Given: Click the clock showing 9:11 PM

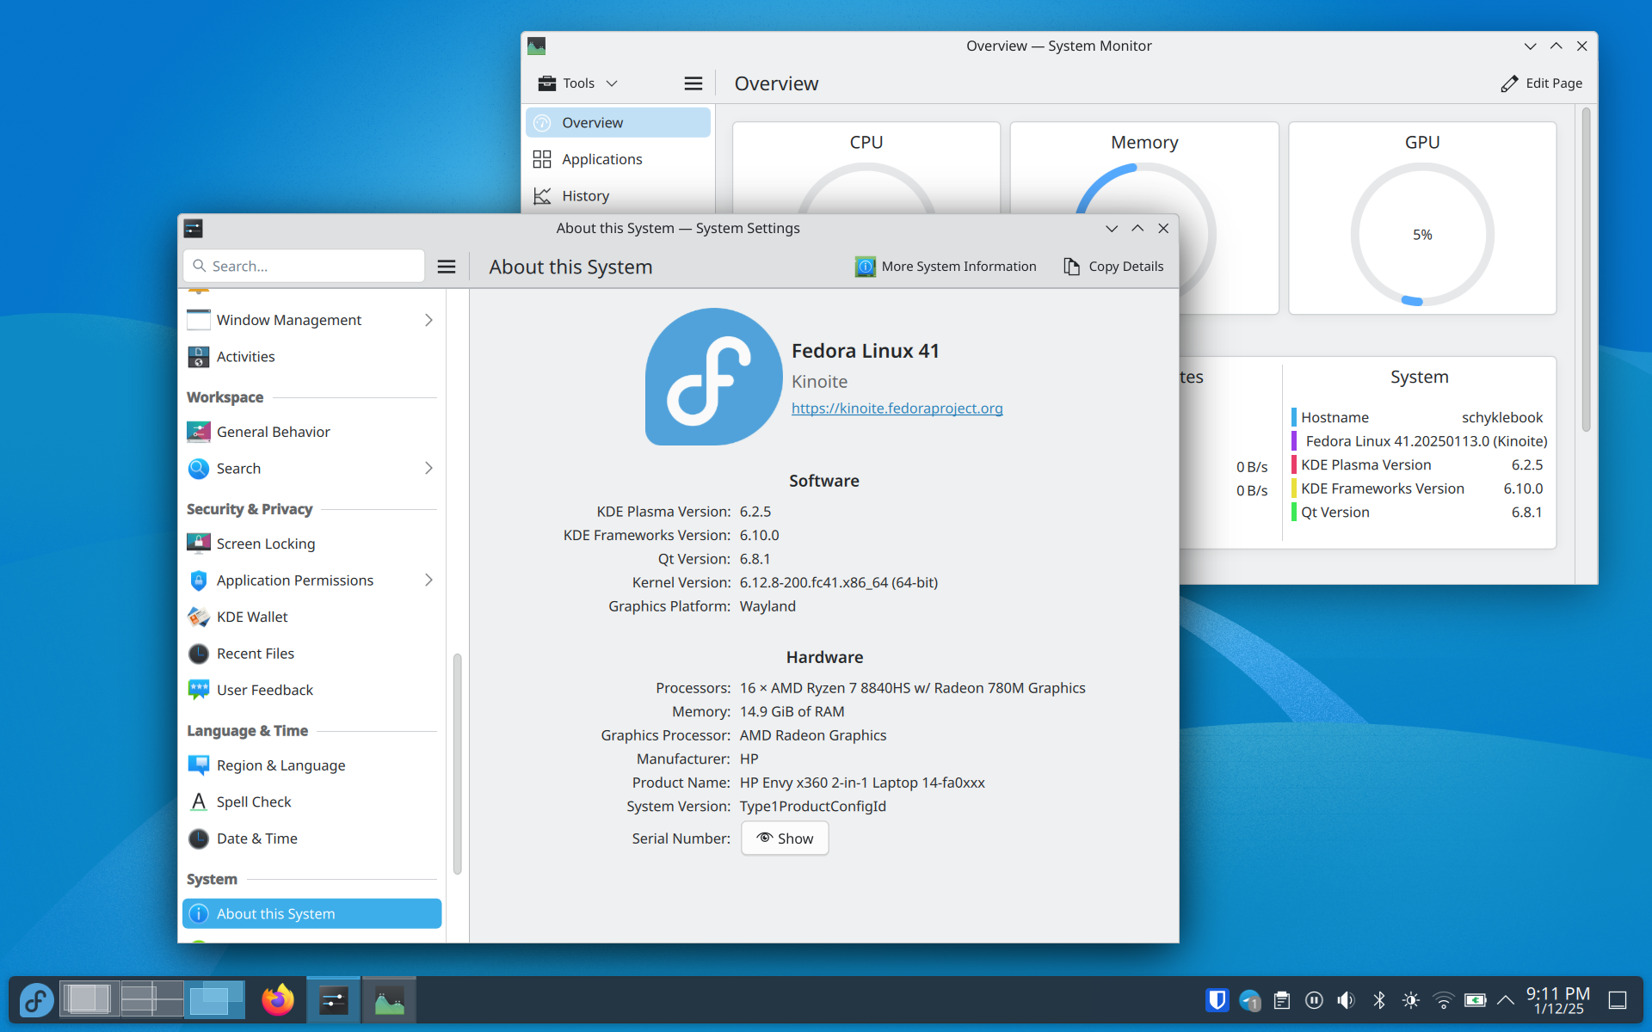Looking at the screenshot, I should (1558, 1000).
